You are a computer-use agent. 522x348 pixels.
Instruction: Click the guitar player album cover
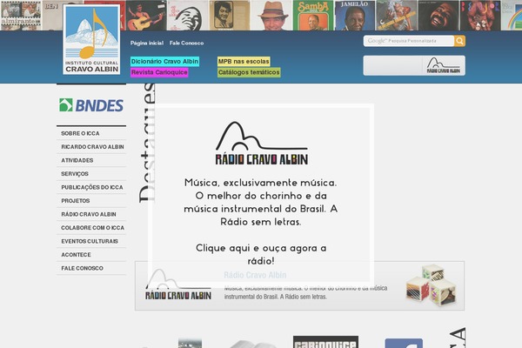point(146,16)
